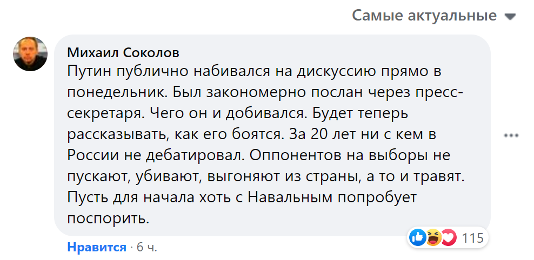Viewport: 534px width, 260px height.
Task: View the 115 reactions count
Action: [x=473, y=237]
